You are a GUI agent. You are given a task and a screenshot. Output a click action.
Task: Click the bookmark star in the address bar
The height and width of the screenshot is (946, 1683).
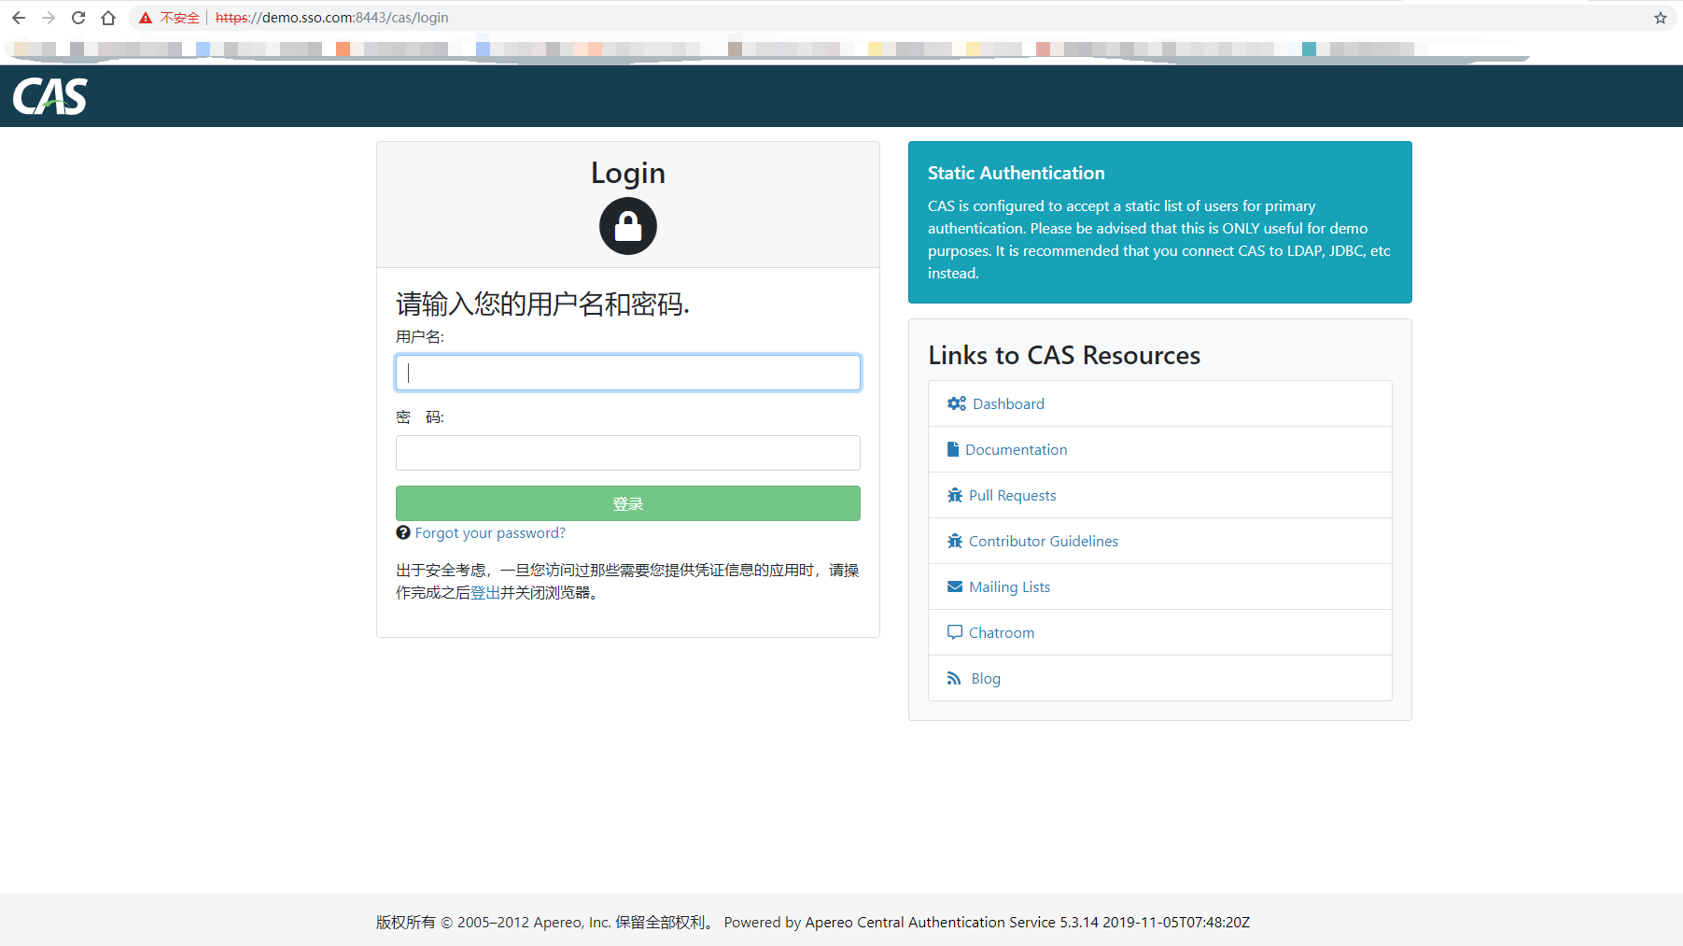point(1660,17)
